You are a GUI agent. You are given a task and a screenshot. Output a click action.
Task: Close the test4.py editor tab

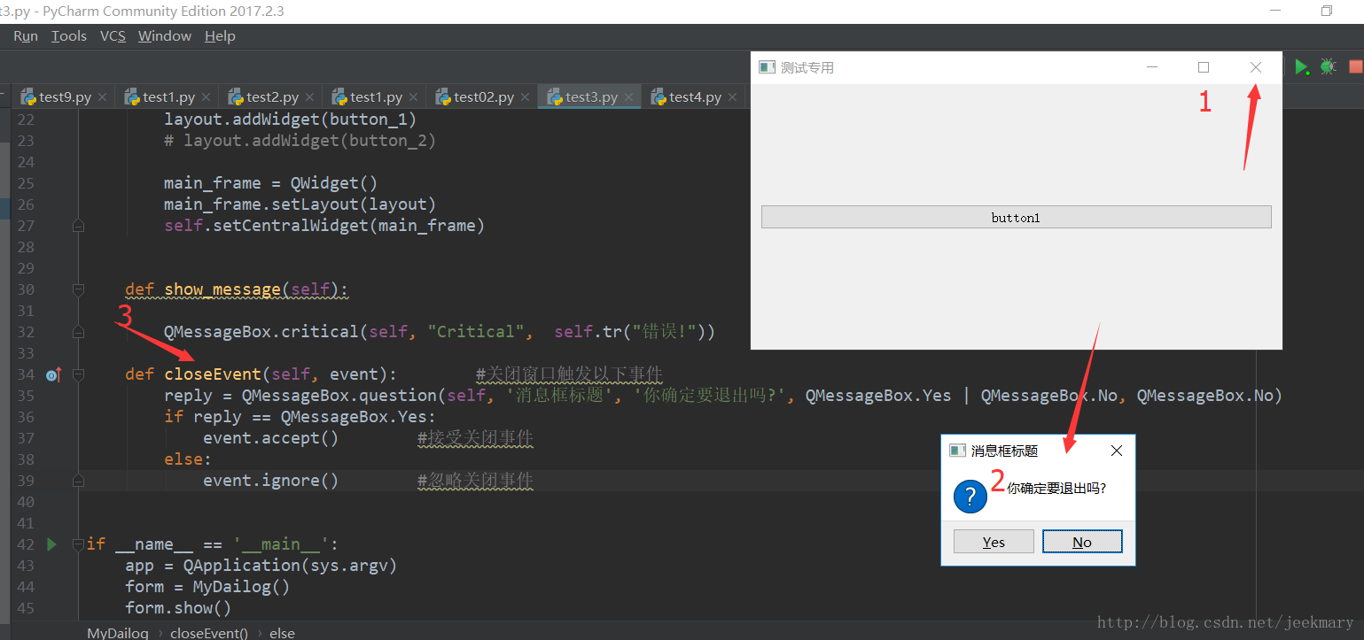[732, 97]
